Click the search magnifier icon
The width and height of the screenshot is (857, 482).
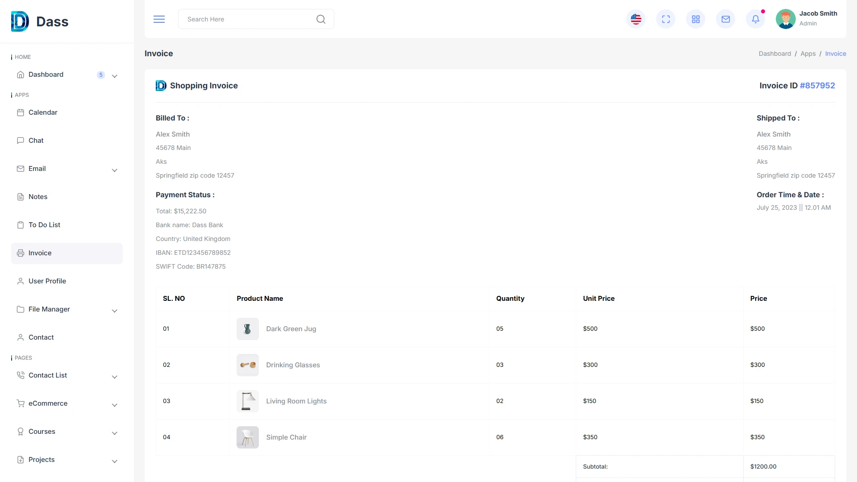click(x=320, y=19)
